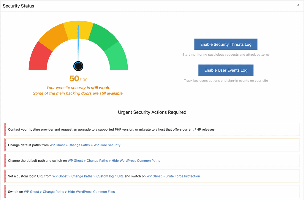
Task: Click the Security Status panel title
Action: tap(18, 6)
